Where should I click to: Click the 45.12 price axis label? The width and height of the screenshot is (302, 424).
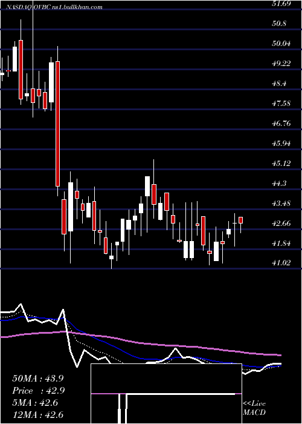[281, 164]
